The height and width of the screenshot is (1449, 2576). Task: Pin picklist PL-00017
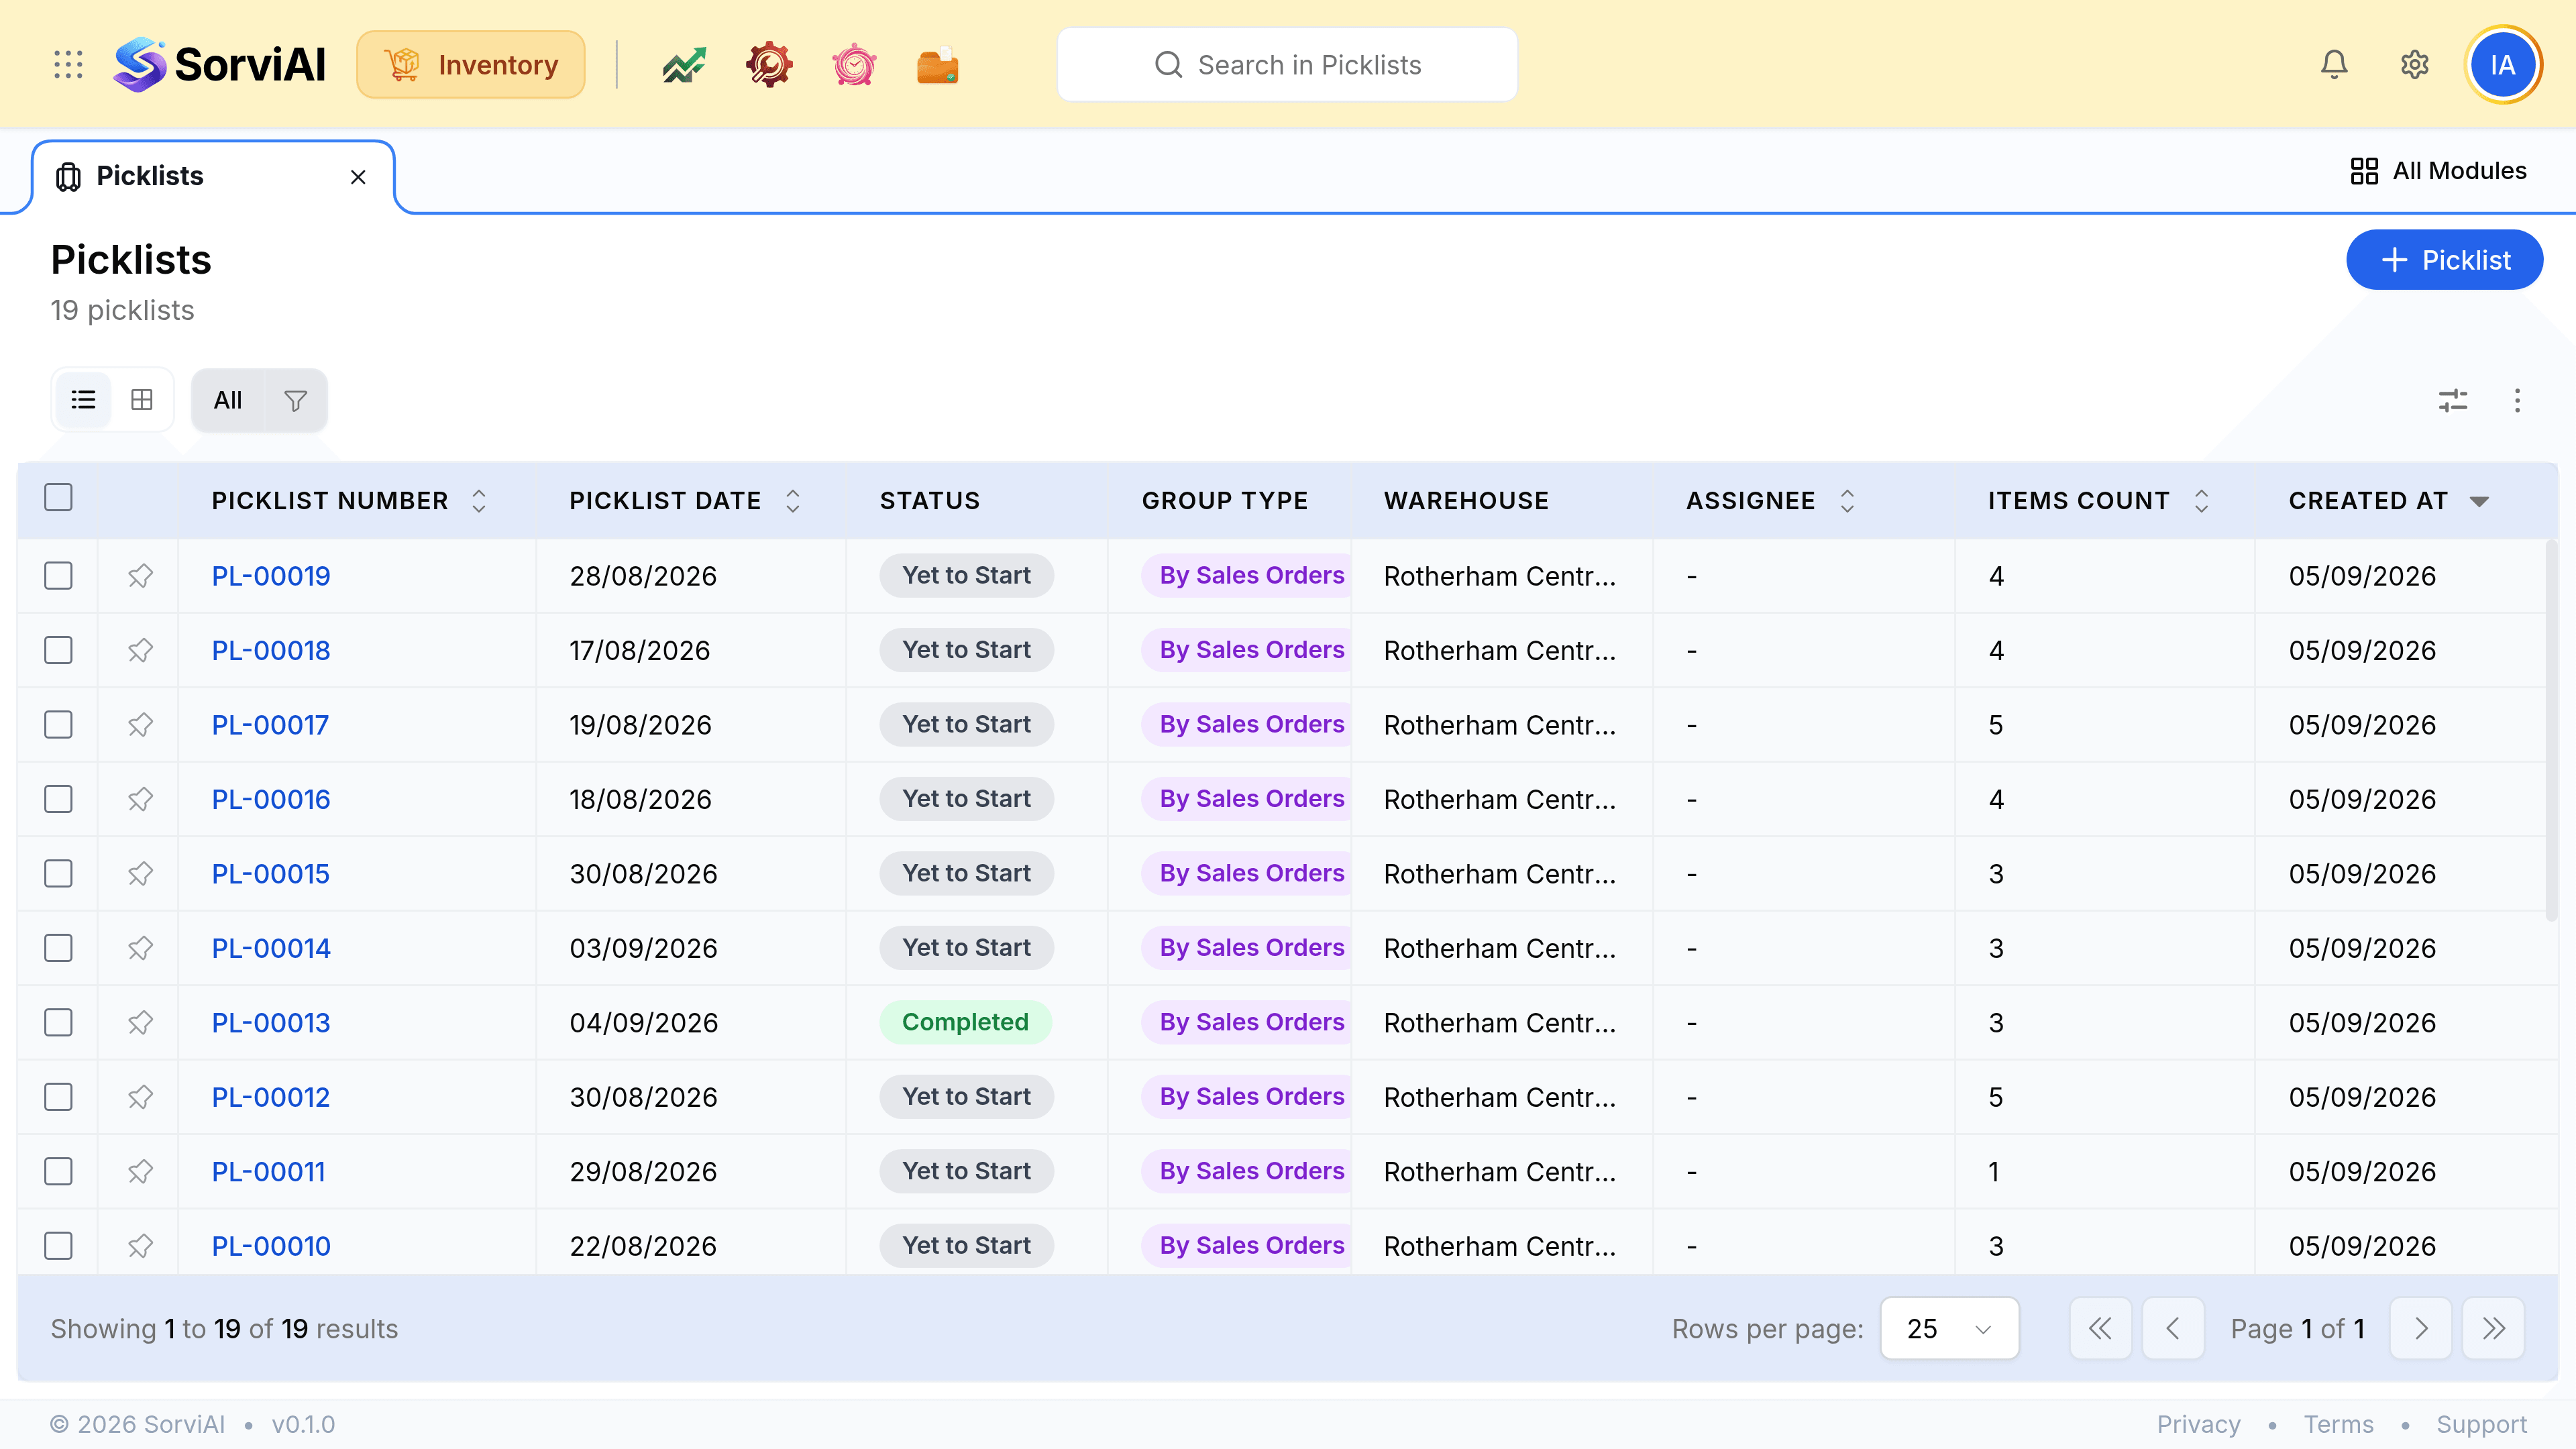tap(140, 725)
